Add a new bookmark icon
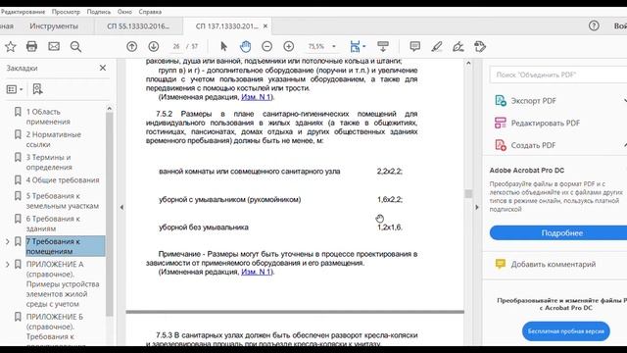The image size is (627, 353). pyautogui.click(x=37, y=89)
